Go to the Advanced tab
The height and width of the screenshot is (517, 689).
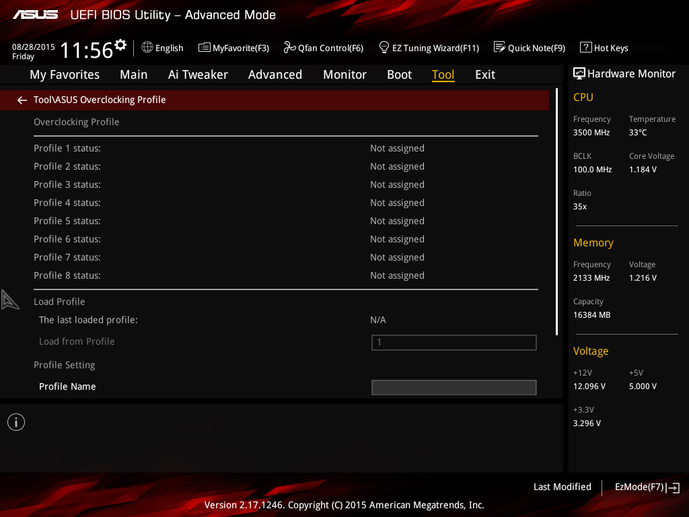pyautogui.click(x=275, y=75)
